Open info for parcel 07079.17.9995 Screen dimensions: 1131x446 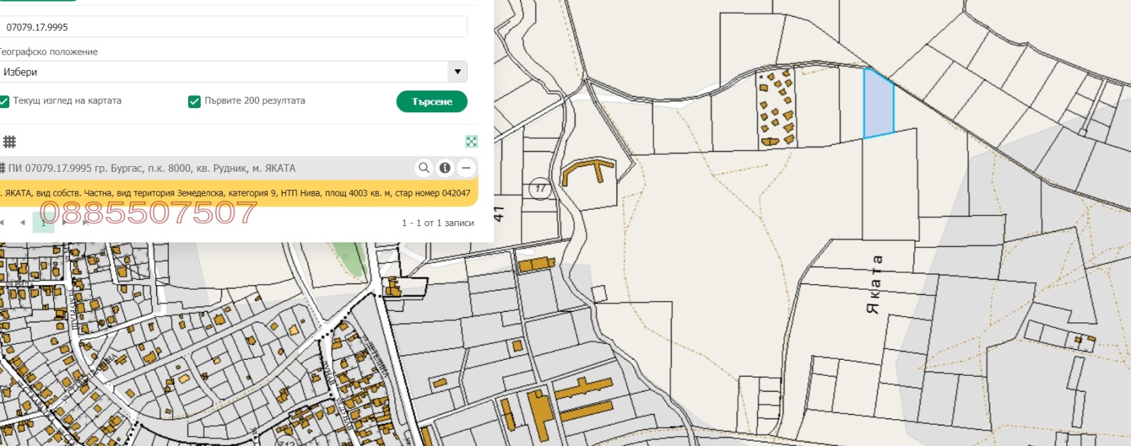pos(445,168)
